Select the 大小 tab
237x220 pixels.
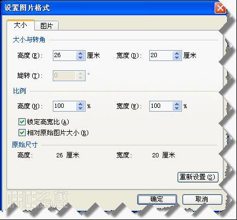[x=21, y=25]
